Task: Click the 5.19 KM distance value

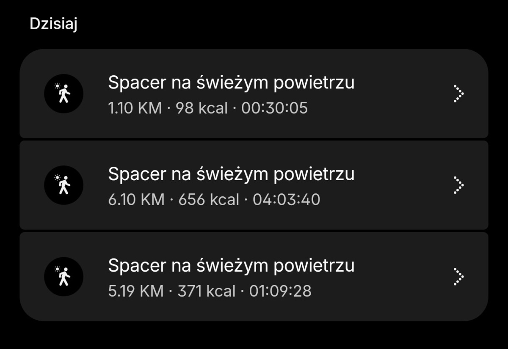Action: [136, 291]
